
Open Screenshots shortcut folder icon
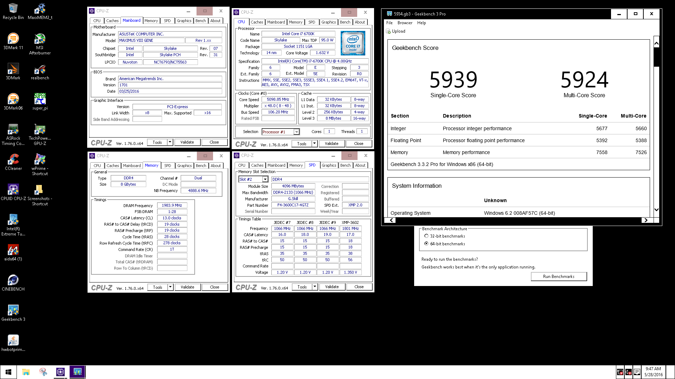[40, 195]
